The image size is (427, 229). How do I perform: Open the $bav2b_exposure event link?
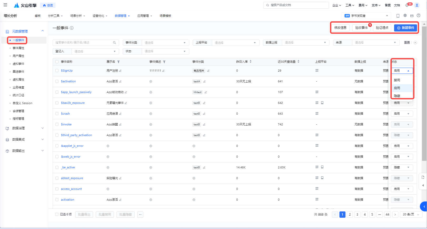pos(73,103)
